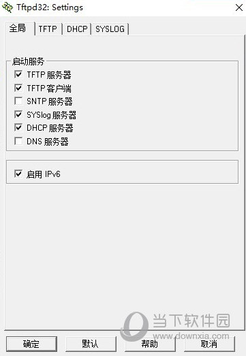Click the www.downxia.com watermark text

point(191,336)
